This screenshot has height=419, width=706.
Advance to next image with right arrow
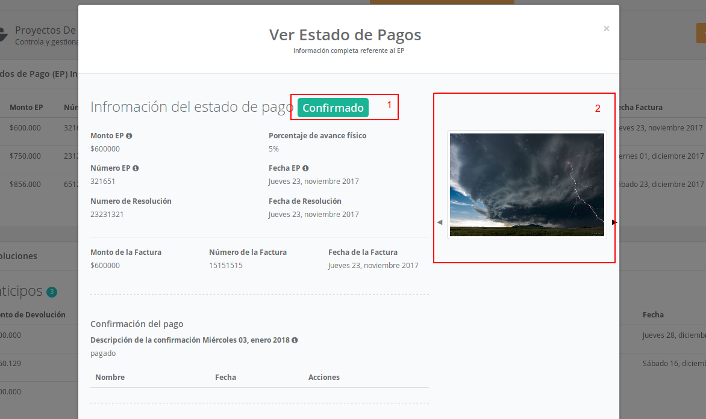pos(614,222)
